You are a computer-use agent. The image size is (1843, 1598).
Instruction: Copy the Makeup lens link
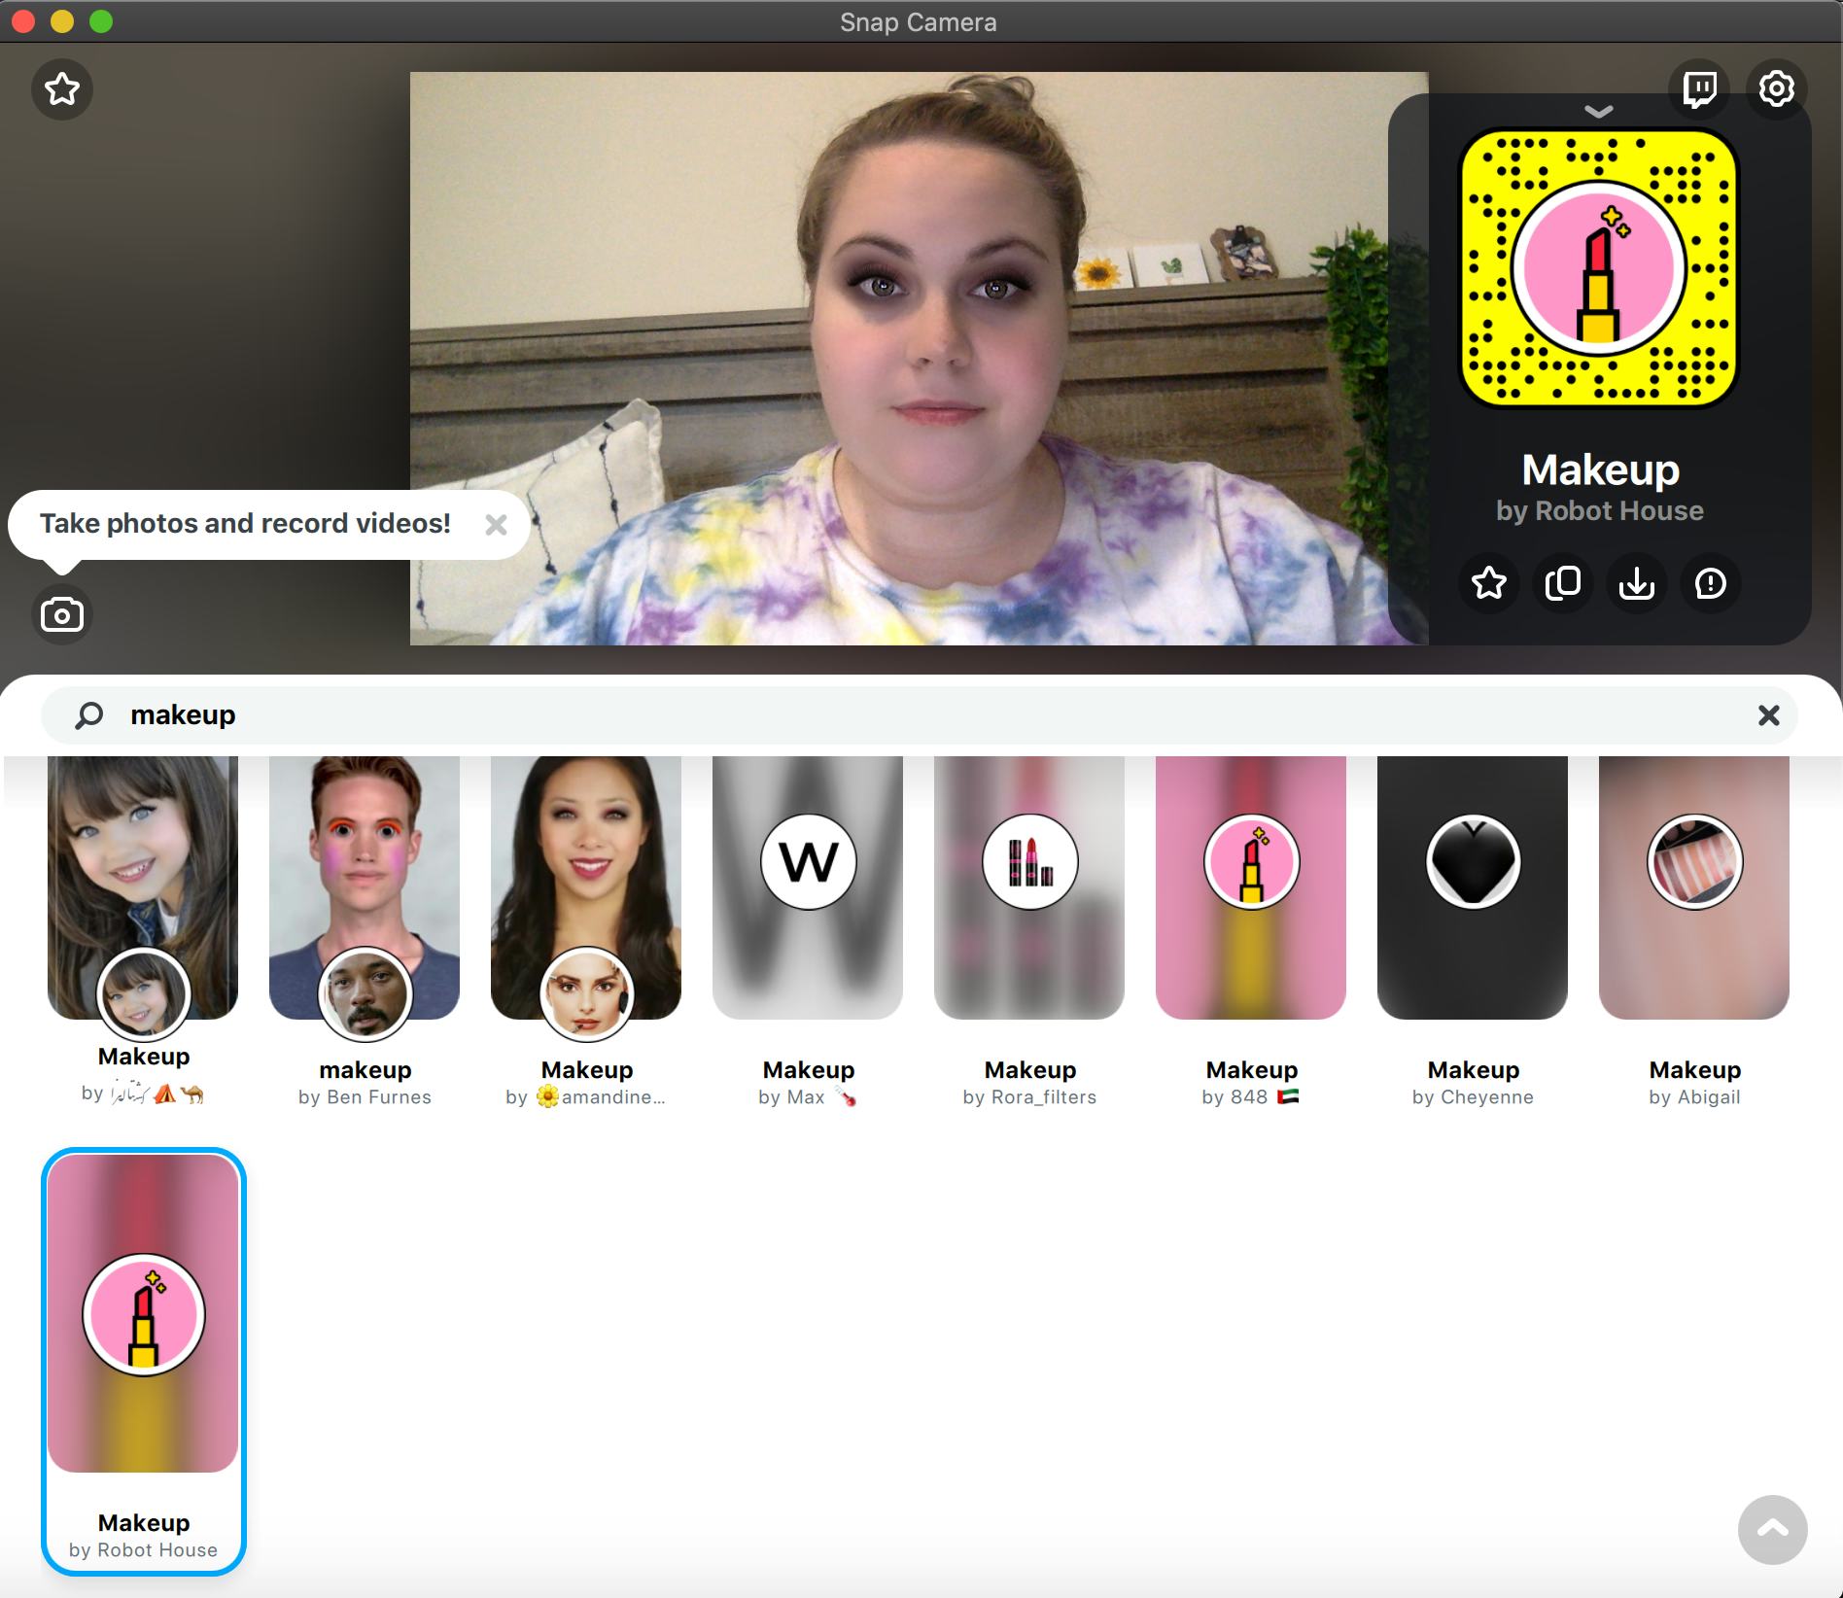click(x=1562, y=583)
